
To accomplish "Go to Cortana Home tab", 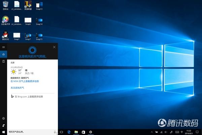I will point(3,54).
